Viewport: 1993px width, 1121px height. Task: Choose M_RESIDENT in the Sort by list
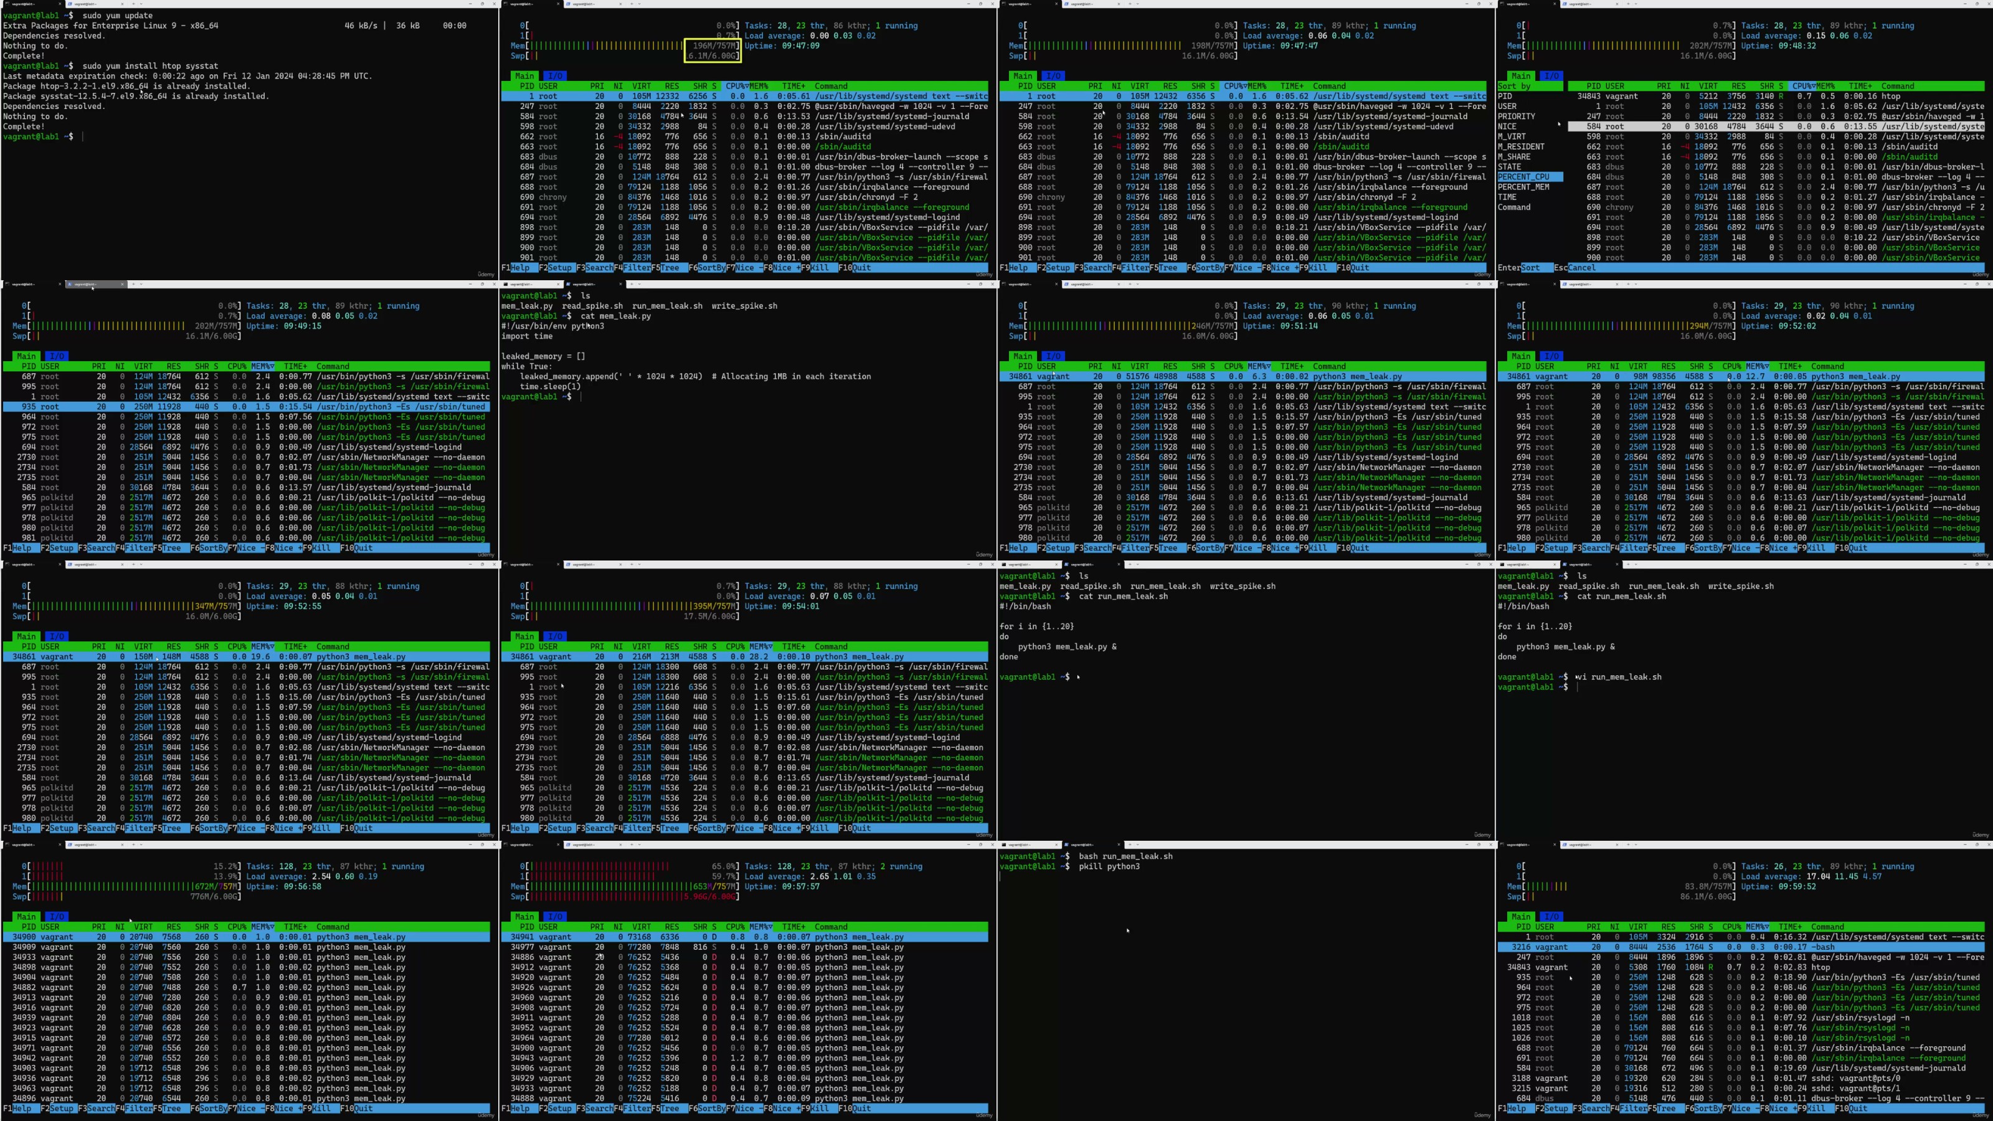click(x=1520, y=147)
